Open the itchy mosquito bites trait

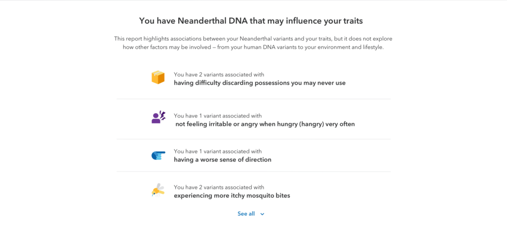[x=232, y=196]
